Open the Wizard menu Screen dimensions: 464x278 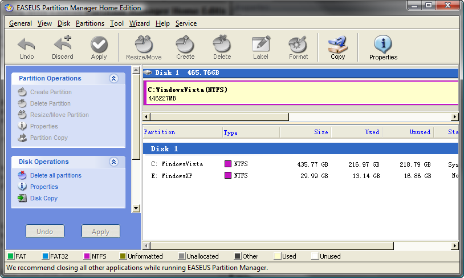(x=140, y=23)
